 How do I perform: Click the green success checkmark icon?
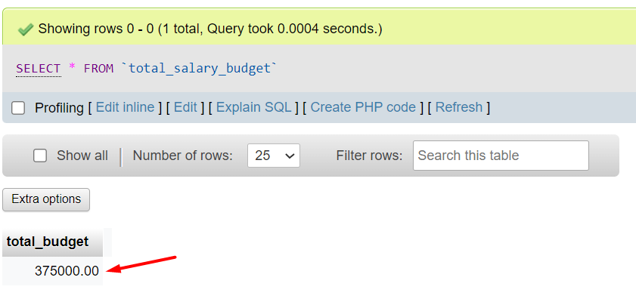pyautogui.click(x=26, y=29)
